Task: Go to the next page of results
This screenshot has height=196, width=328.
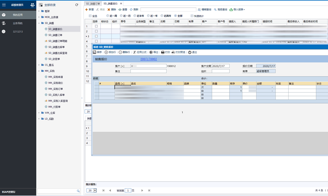Action: click(x=142, y=190)
